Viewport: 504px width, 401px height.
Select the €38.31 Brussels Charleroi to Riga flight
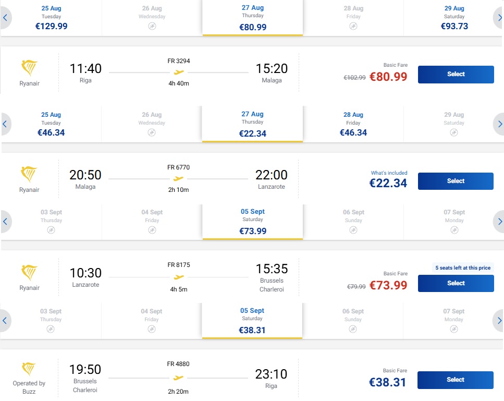456,380
